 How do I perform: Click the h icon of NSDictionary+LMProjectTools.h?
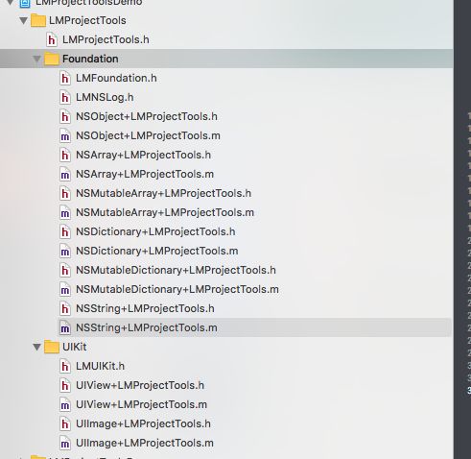(65, 231)
